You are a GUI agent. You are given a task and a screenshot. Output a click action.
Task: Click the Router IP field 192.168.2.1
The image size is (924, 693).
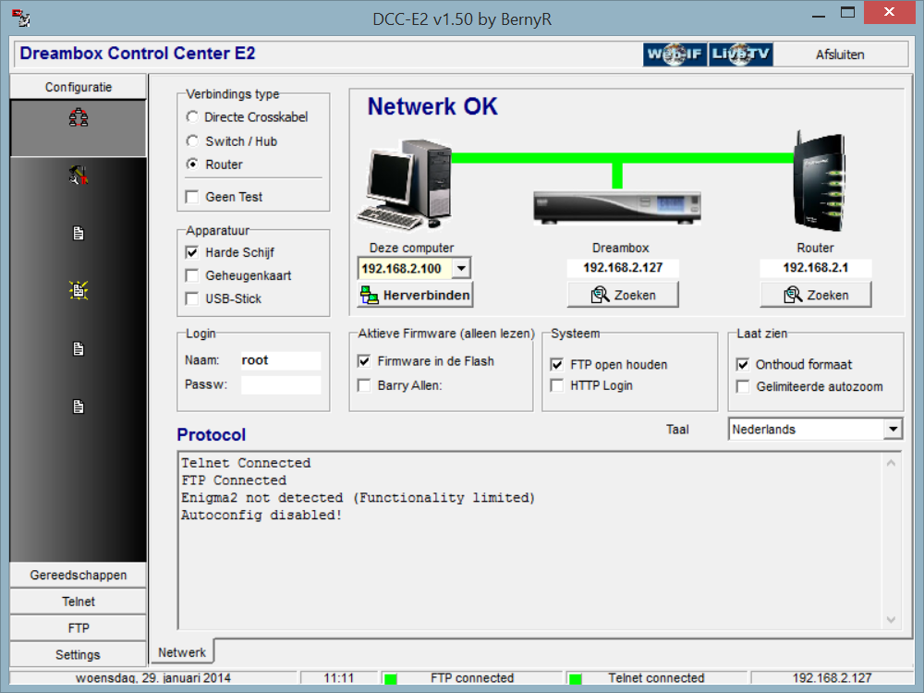pos(816,268)
